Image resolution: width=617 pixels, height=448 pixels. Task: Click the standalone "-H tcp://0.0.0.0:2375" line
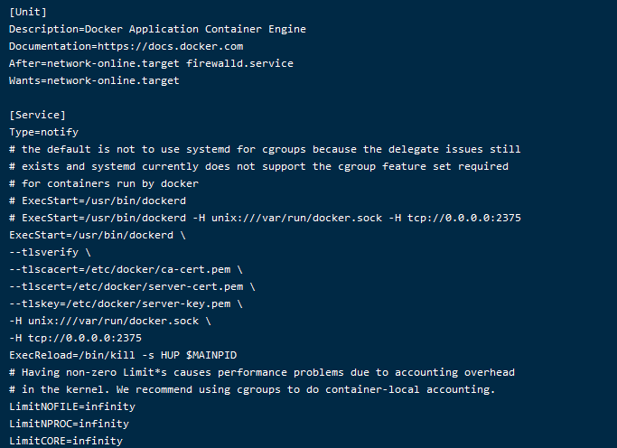pyautogui.click(x=75, y=338)
